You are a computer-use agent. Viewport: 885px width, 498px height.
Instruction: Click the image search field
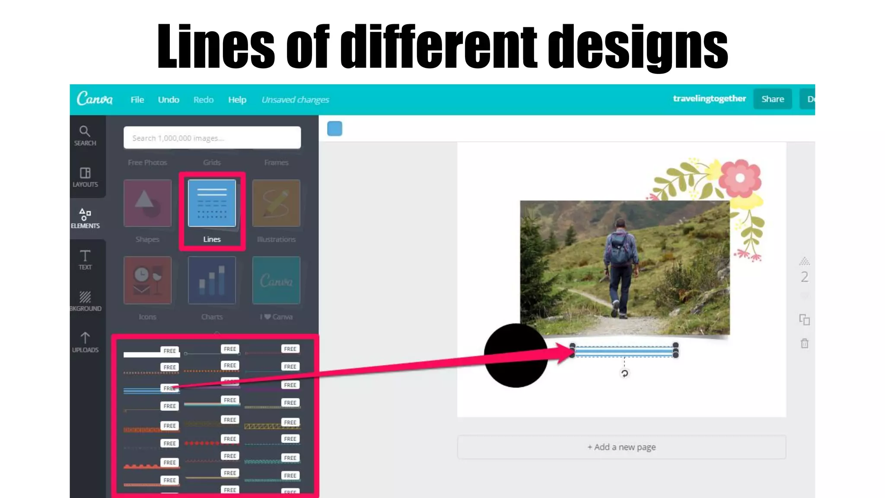(x=212, y=138)
